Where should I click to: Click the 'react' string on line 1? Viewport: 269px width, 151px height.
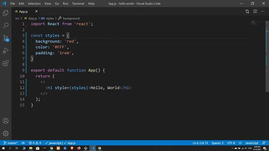[82, 24]
